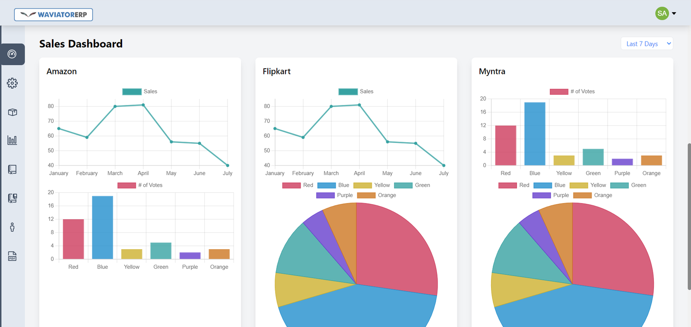691x327 pixels.
Task: Click the Amazon card title
Action: click(x=62, y=71)
